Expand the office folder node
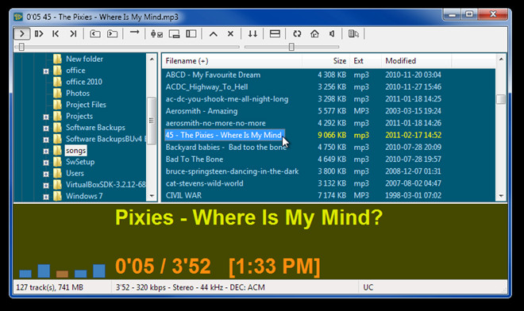Screen dimensions: 524x311 (x=46, y=71)
